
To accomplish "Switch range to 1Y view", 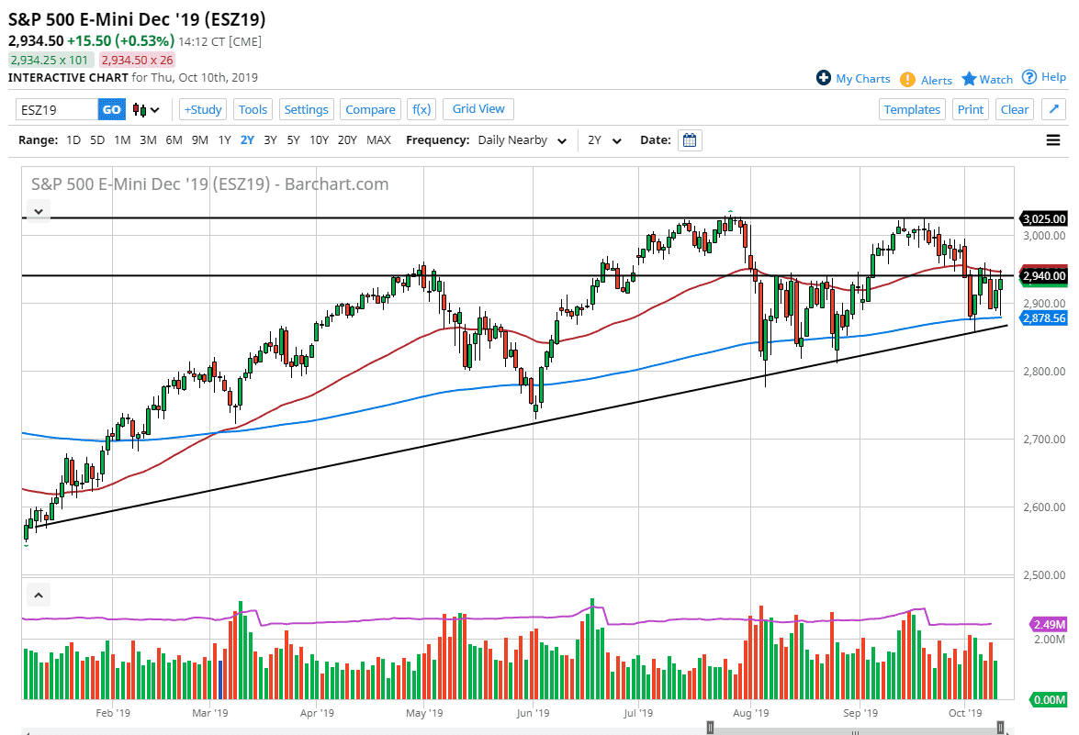I will tap(224, 140).
